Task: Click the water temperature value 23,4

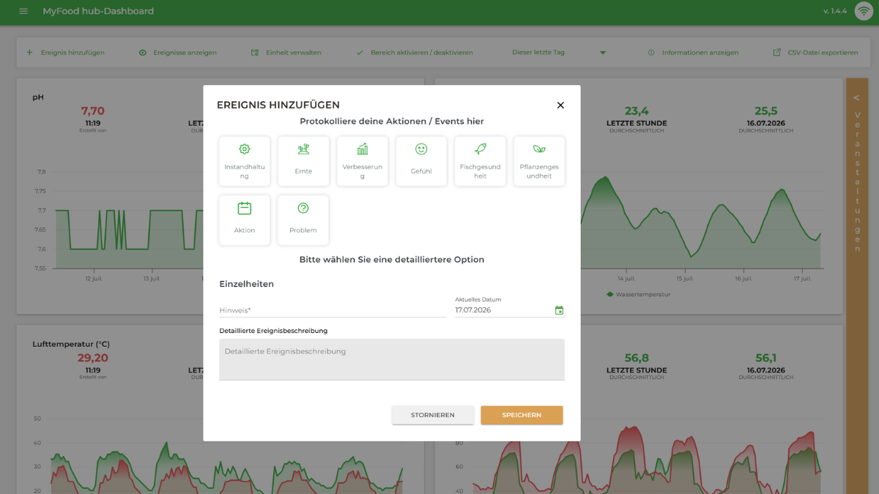Action: (637, 111)
